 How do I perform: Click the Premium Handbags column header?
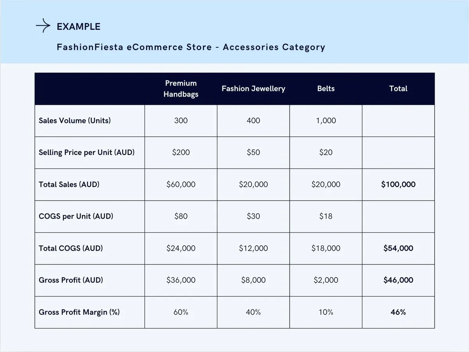point(181,89)
